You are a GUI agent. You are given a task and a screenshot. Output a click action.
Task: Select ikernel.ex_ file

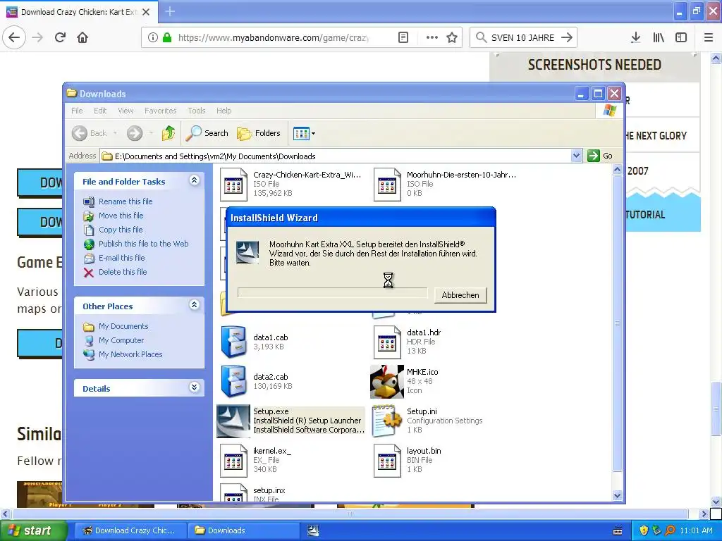(255, 460)
